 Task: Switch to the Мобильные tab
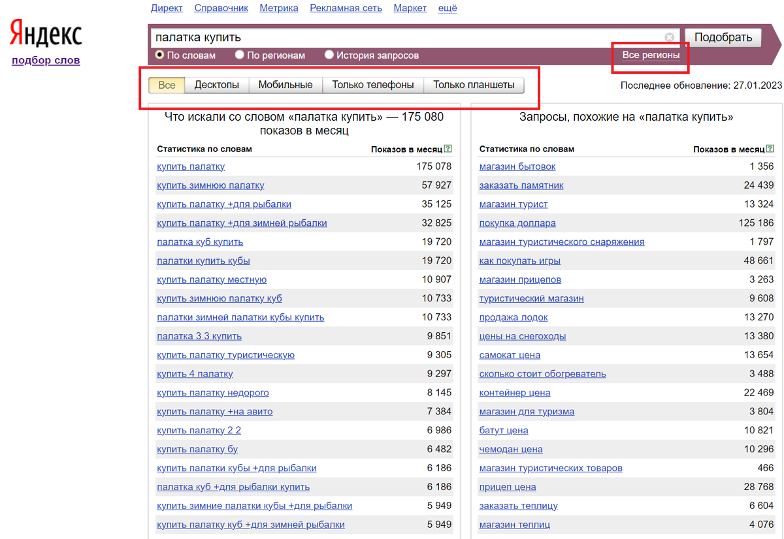coord(286,85)
